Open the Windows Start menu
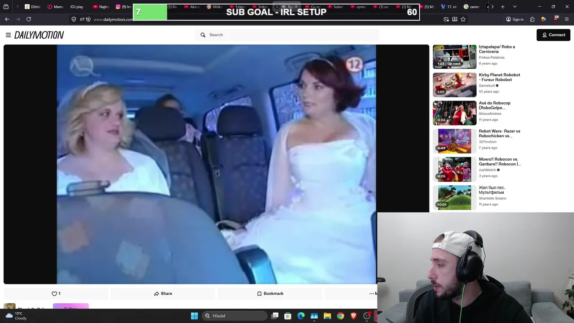 click(194, 316)
